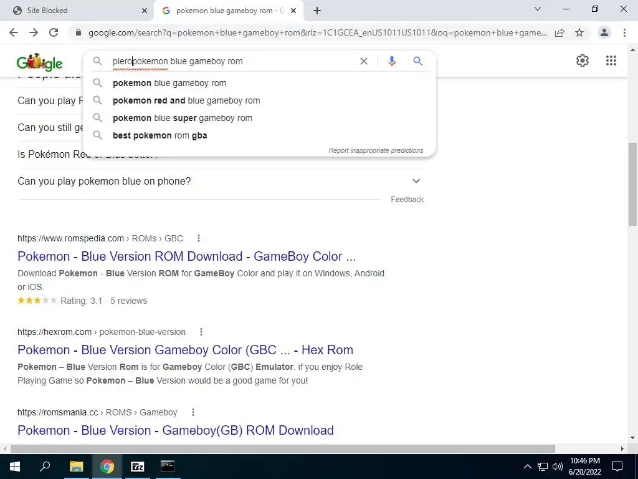Open 'Pokemon - Blue Version ROM Download' result
The height and width of the screenshot is (479, 638).
coord(187,256)
